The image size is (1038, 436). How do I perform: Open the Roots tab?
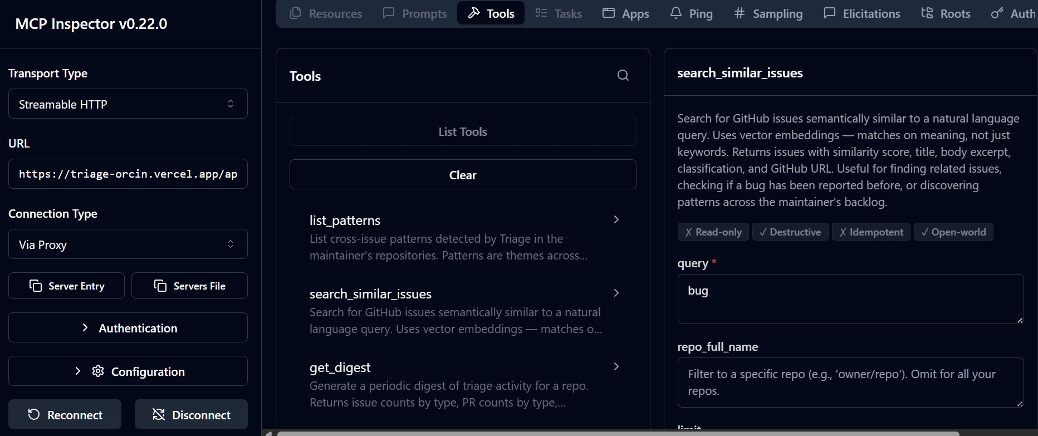click(x=946, y=13)
